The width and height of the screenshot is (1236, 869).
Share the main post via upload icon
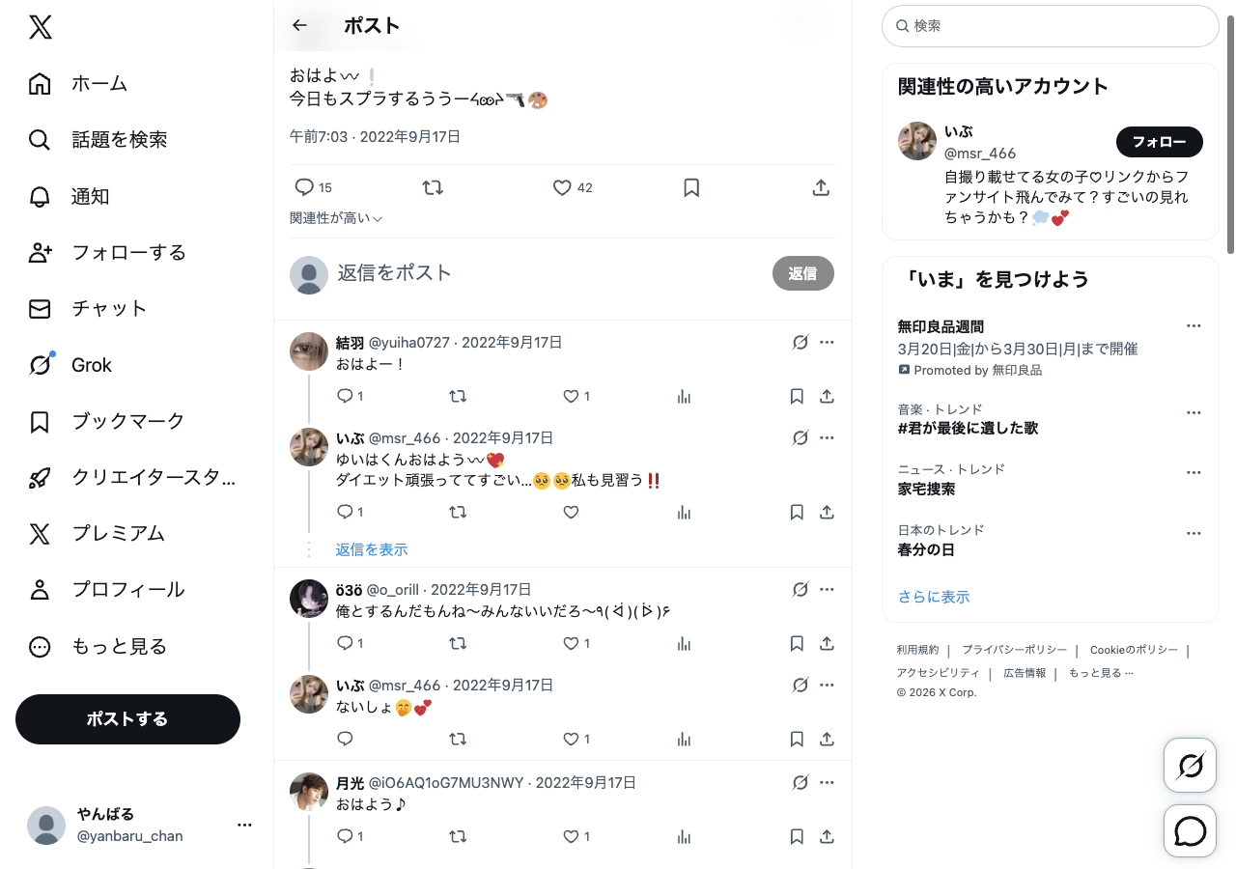[821, 188]
